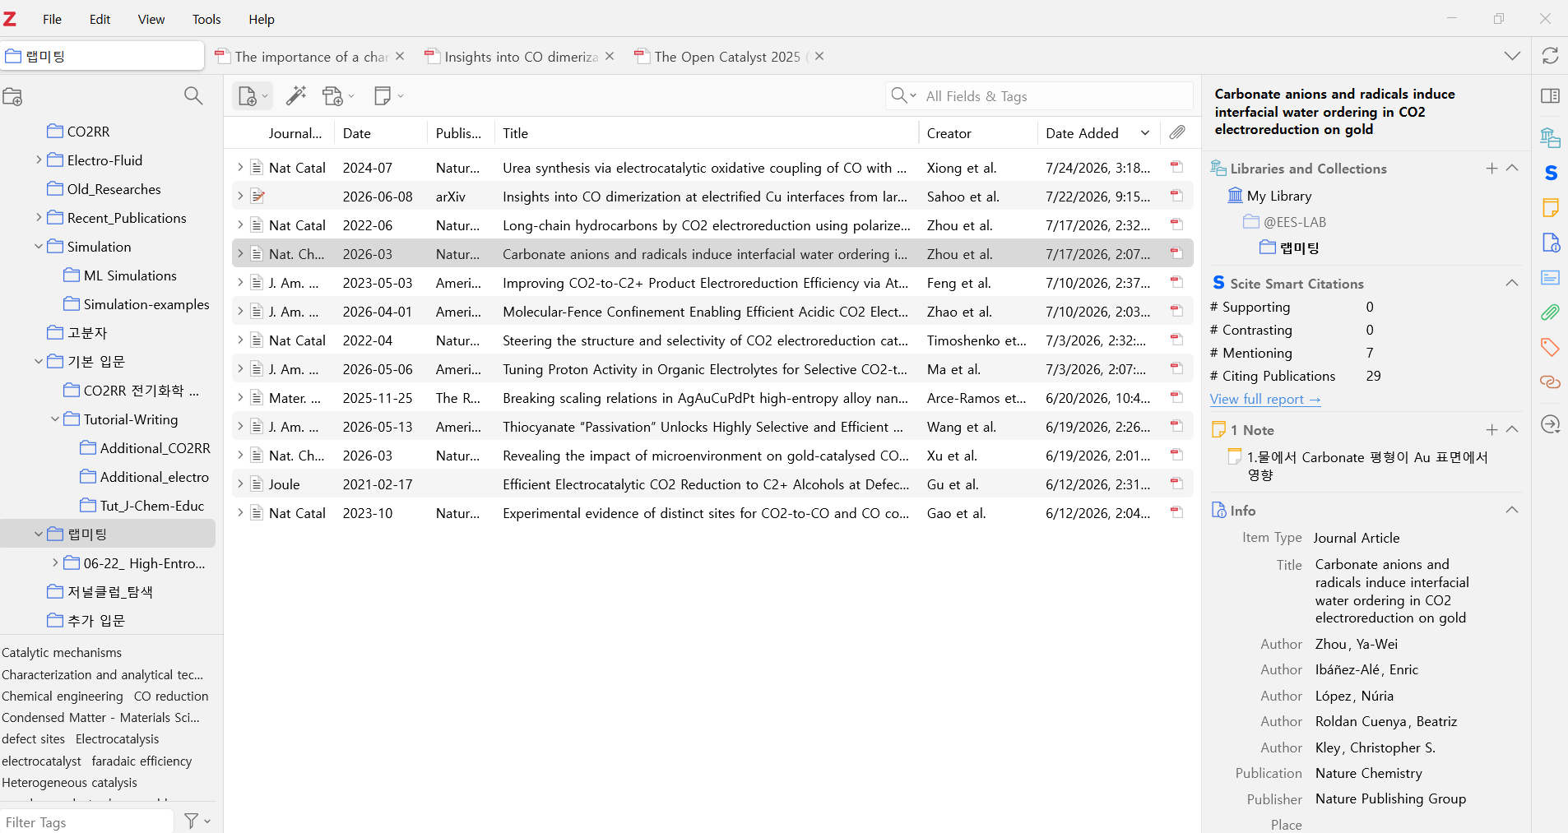Click the attachment paperclip column header
The height and width of the screenshot is (833, 1568).
[1177, 132]
